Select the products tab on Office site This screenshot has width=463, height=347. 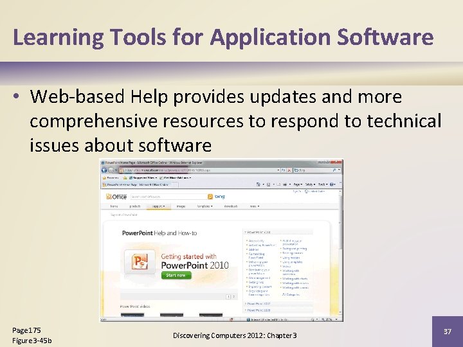pyautogui.click(x=135, y=206)
